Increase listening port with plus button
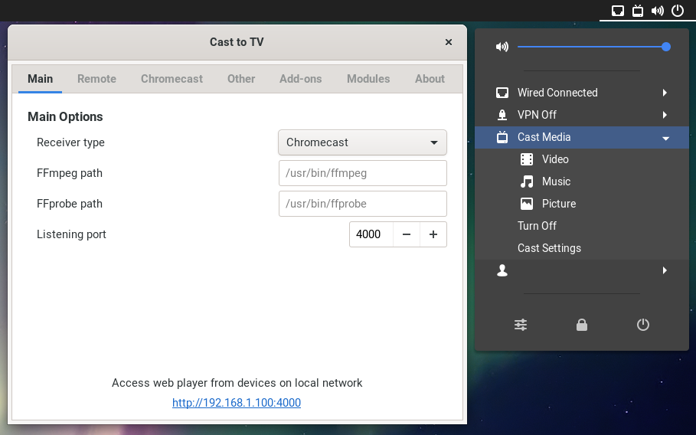This screenshot has height=435, width=696. tap(433, 234)
